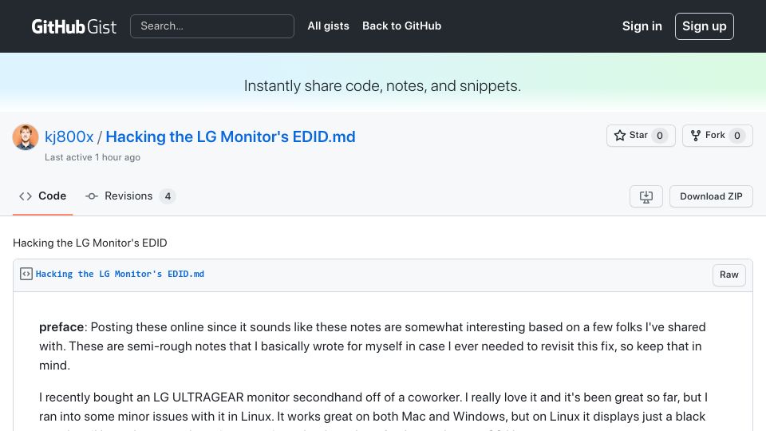Click the file code icon beside filename

(26, 274)
